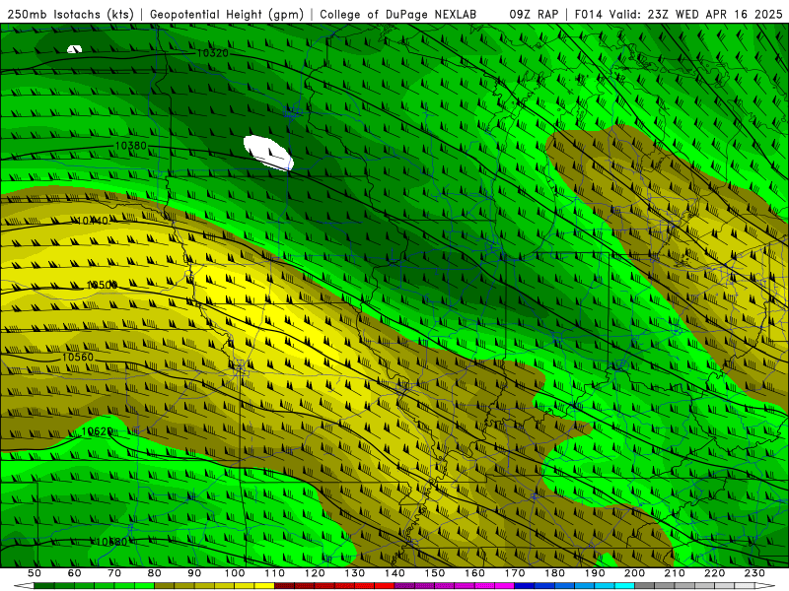
Task: Click the 10380 height contour label
Action: 131,146
